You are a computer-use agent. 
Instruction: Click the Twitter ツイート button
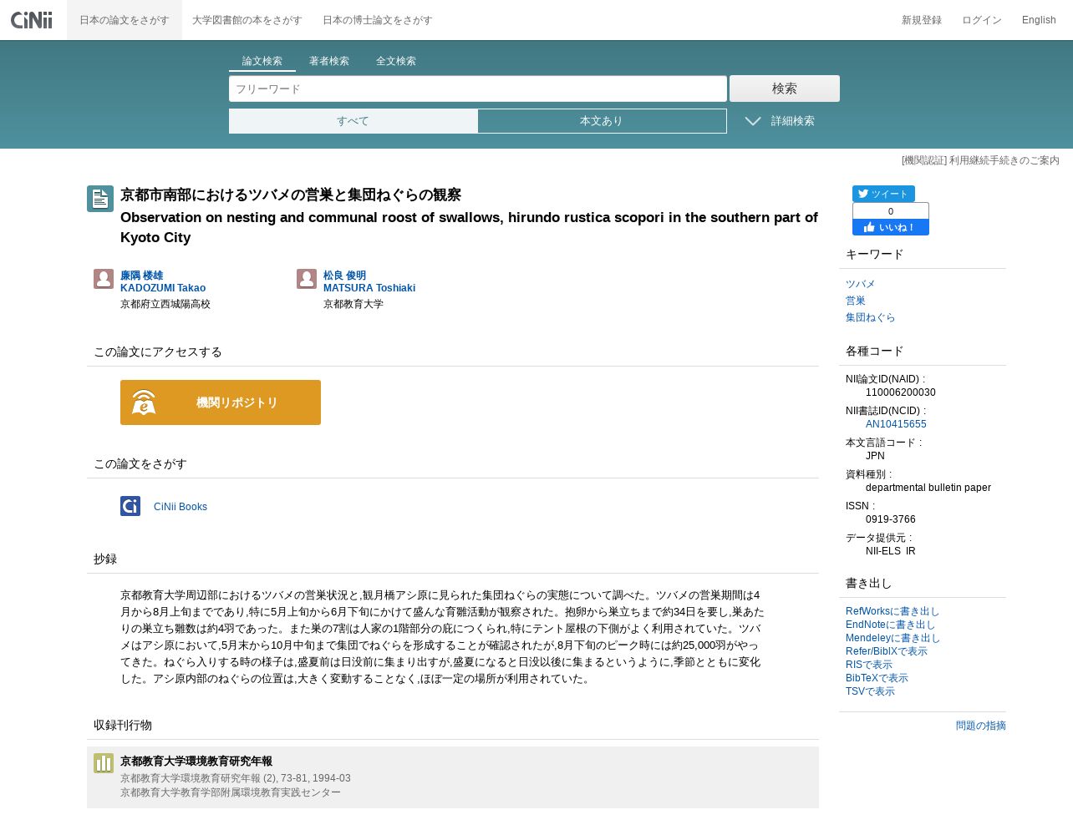coord(883,194)
